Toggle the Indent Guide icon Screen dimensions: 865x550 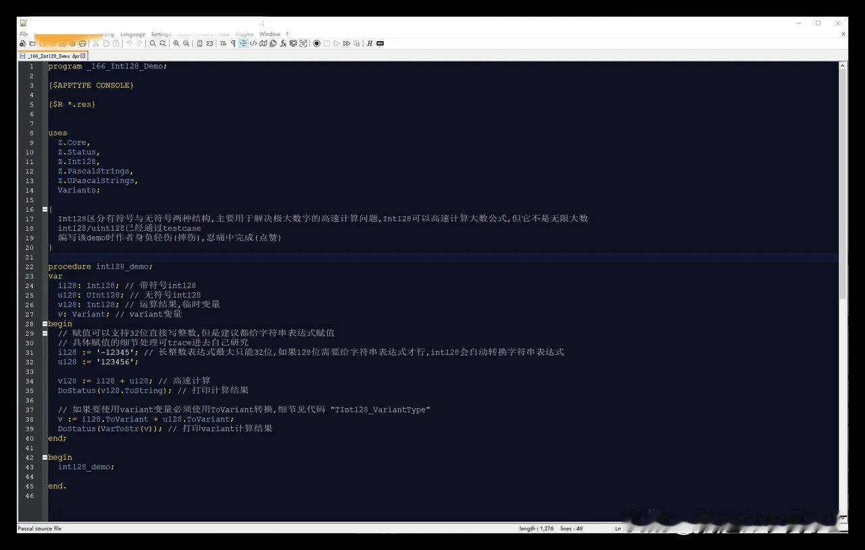click(x=243, y=43)
